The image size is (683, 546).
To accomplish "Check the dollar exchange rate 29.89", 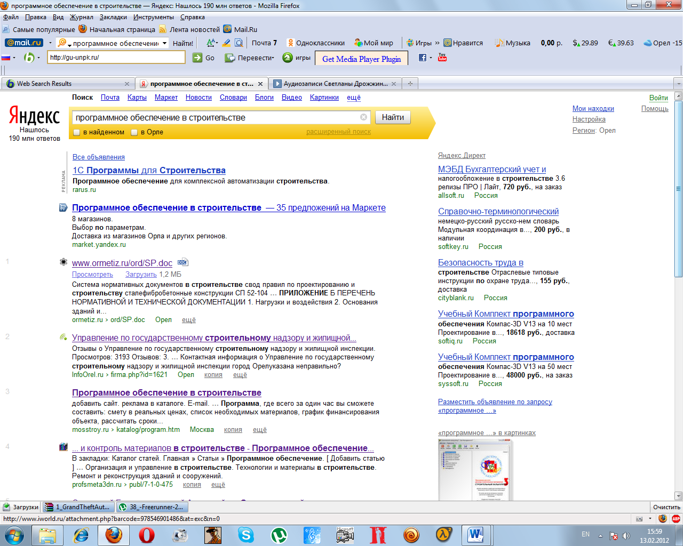I will click(x=585, y=43).
